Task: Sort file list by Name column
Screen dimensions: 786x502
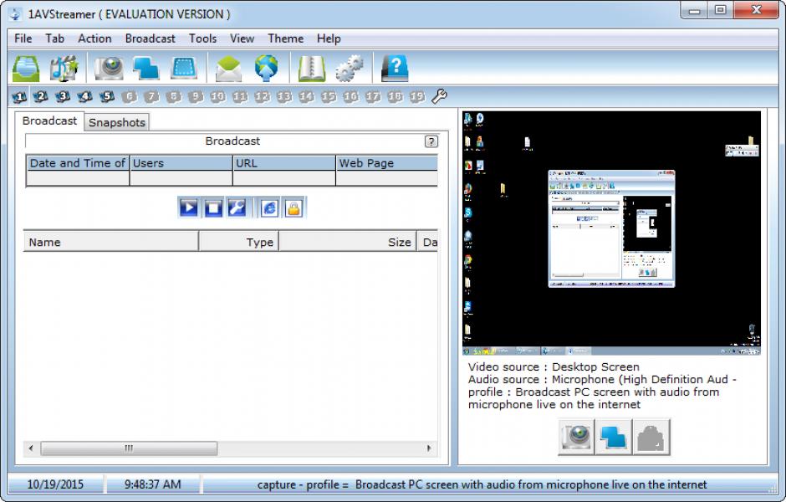Action: point(110,242)
